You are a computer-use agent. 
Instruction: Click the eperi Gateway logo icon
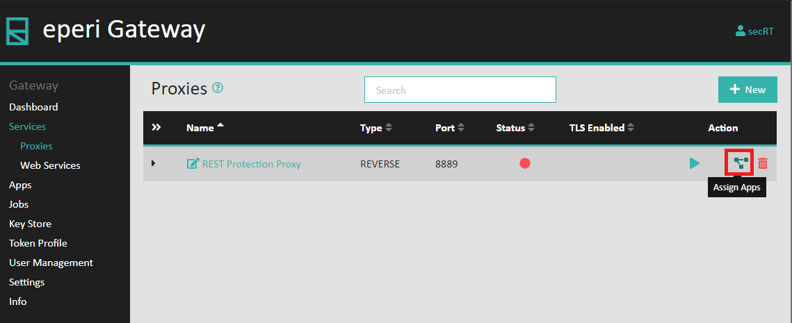coord(17,31)
